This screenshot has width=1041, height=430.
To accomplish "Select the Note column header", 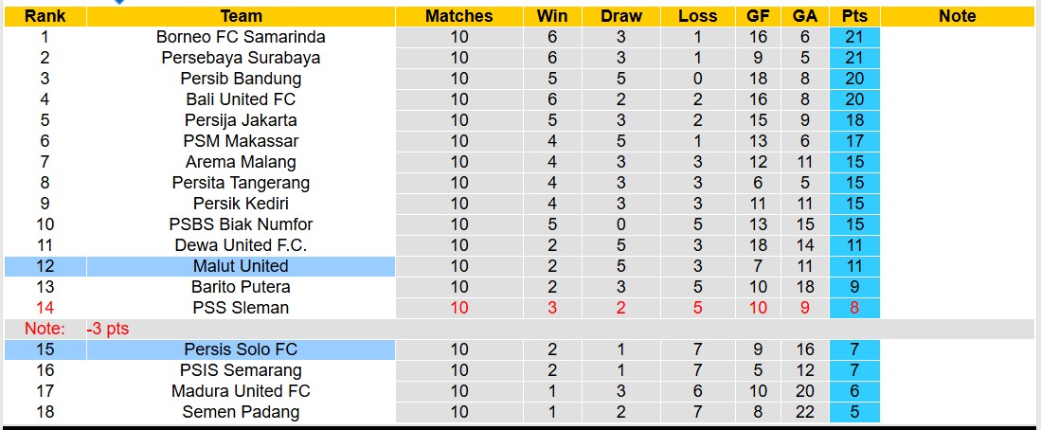I will pos(958,16).
